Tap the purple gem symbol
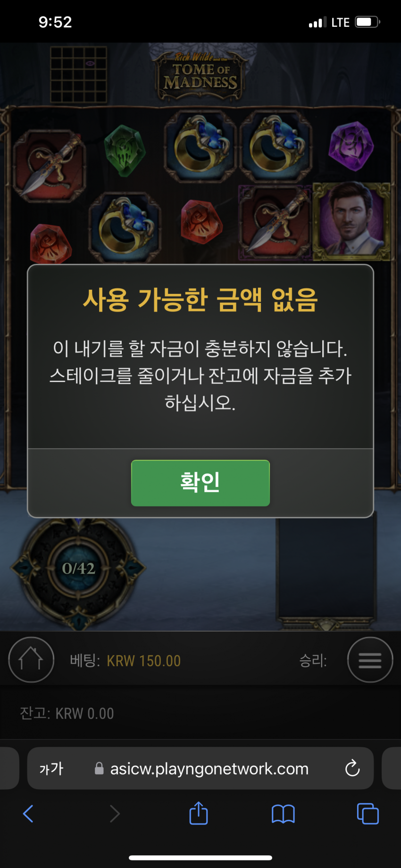The height and width of the screenshot is (868, 401). [351, 145]
